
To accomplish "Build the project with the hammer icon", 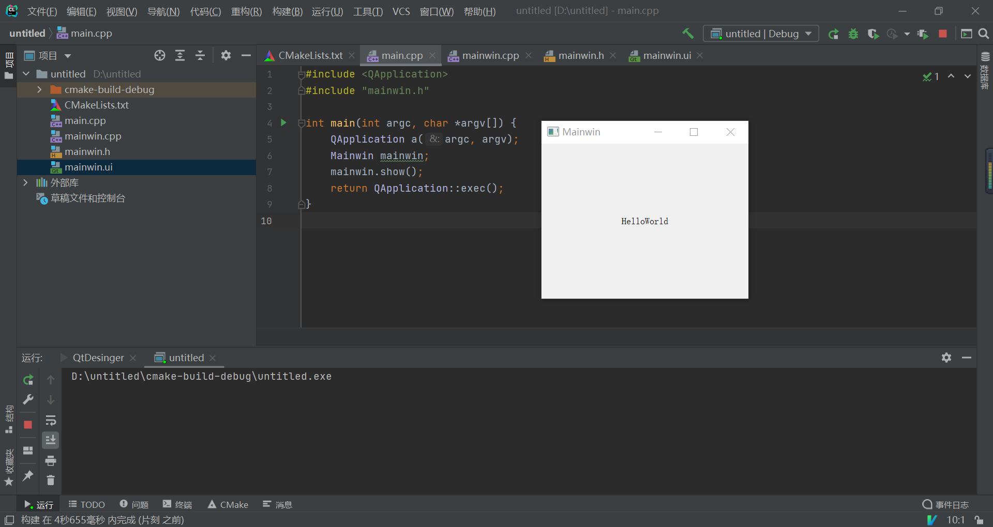I will (688, 33).
